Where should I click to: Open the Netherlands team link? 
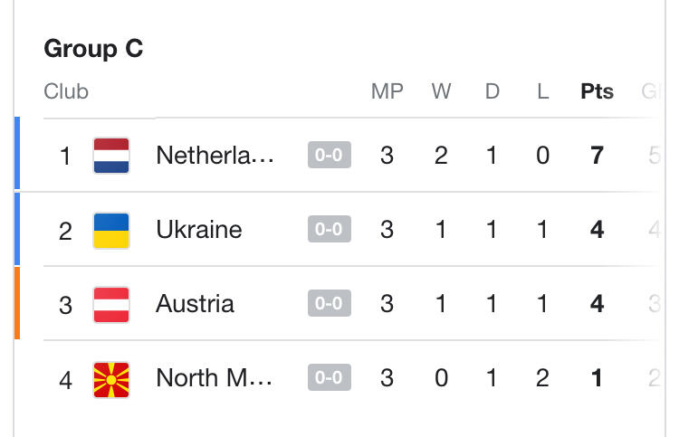tap(215, 156)
